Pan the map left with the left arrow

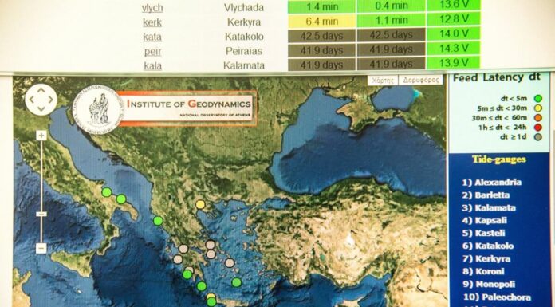32,100
